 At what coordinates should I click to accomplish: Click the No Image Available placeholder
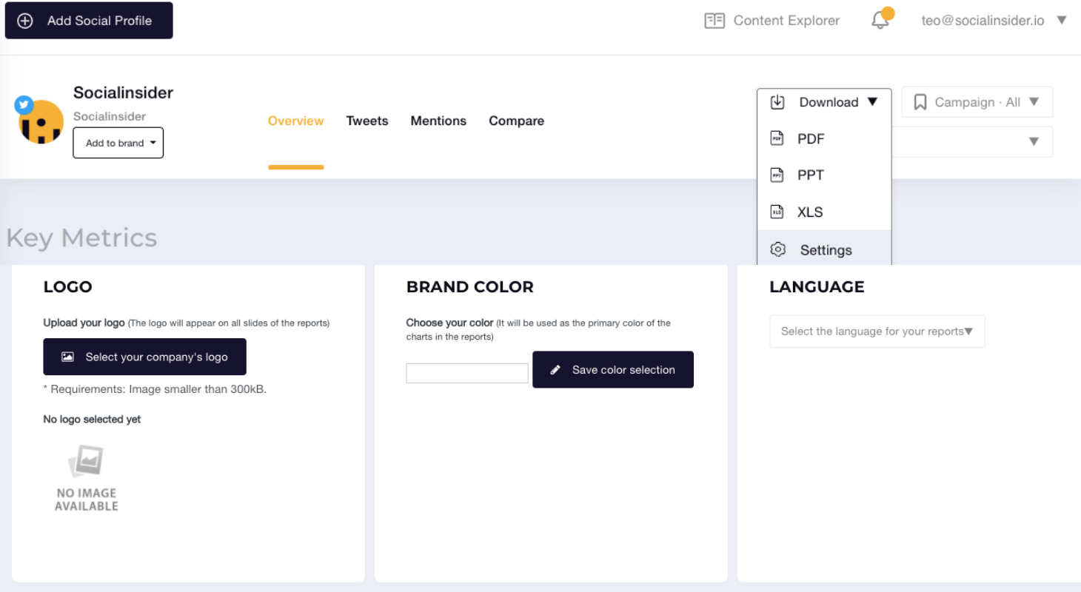click(x=87, y=479)
